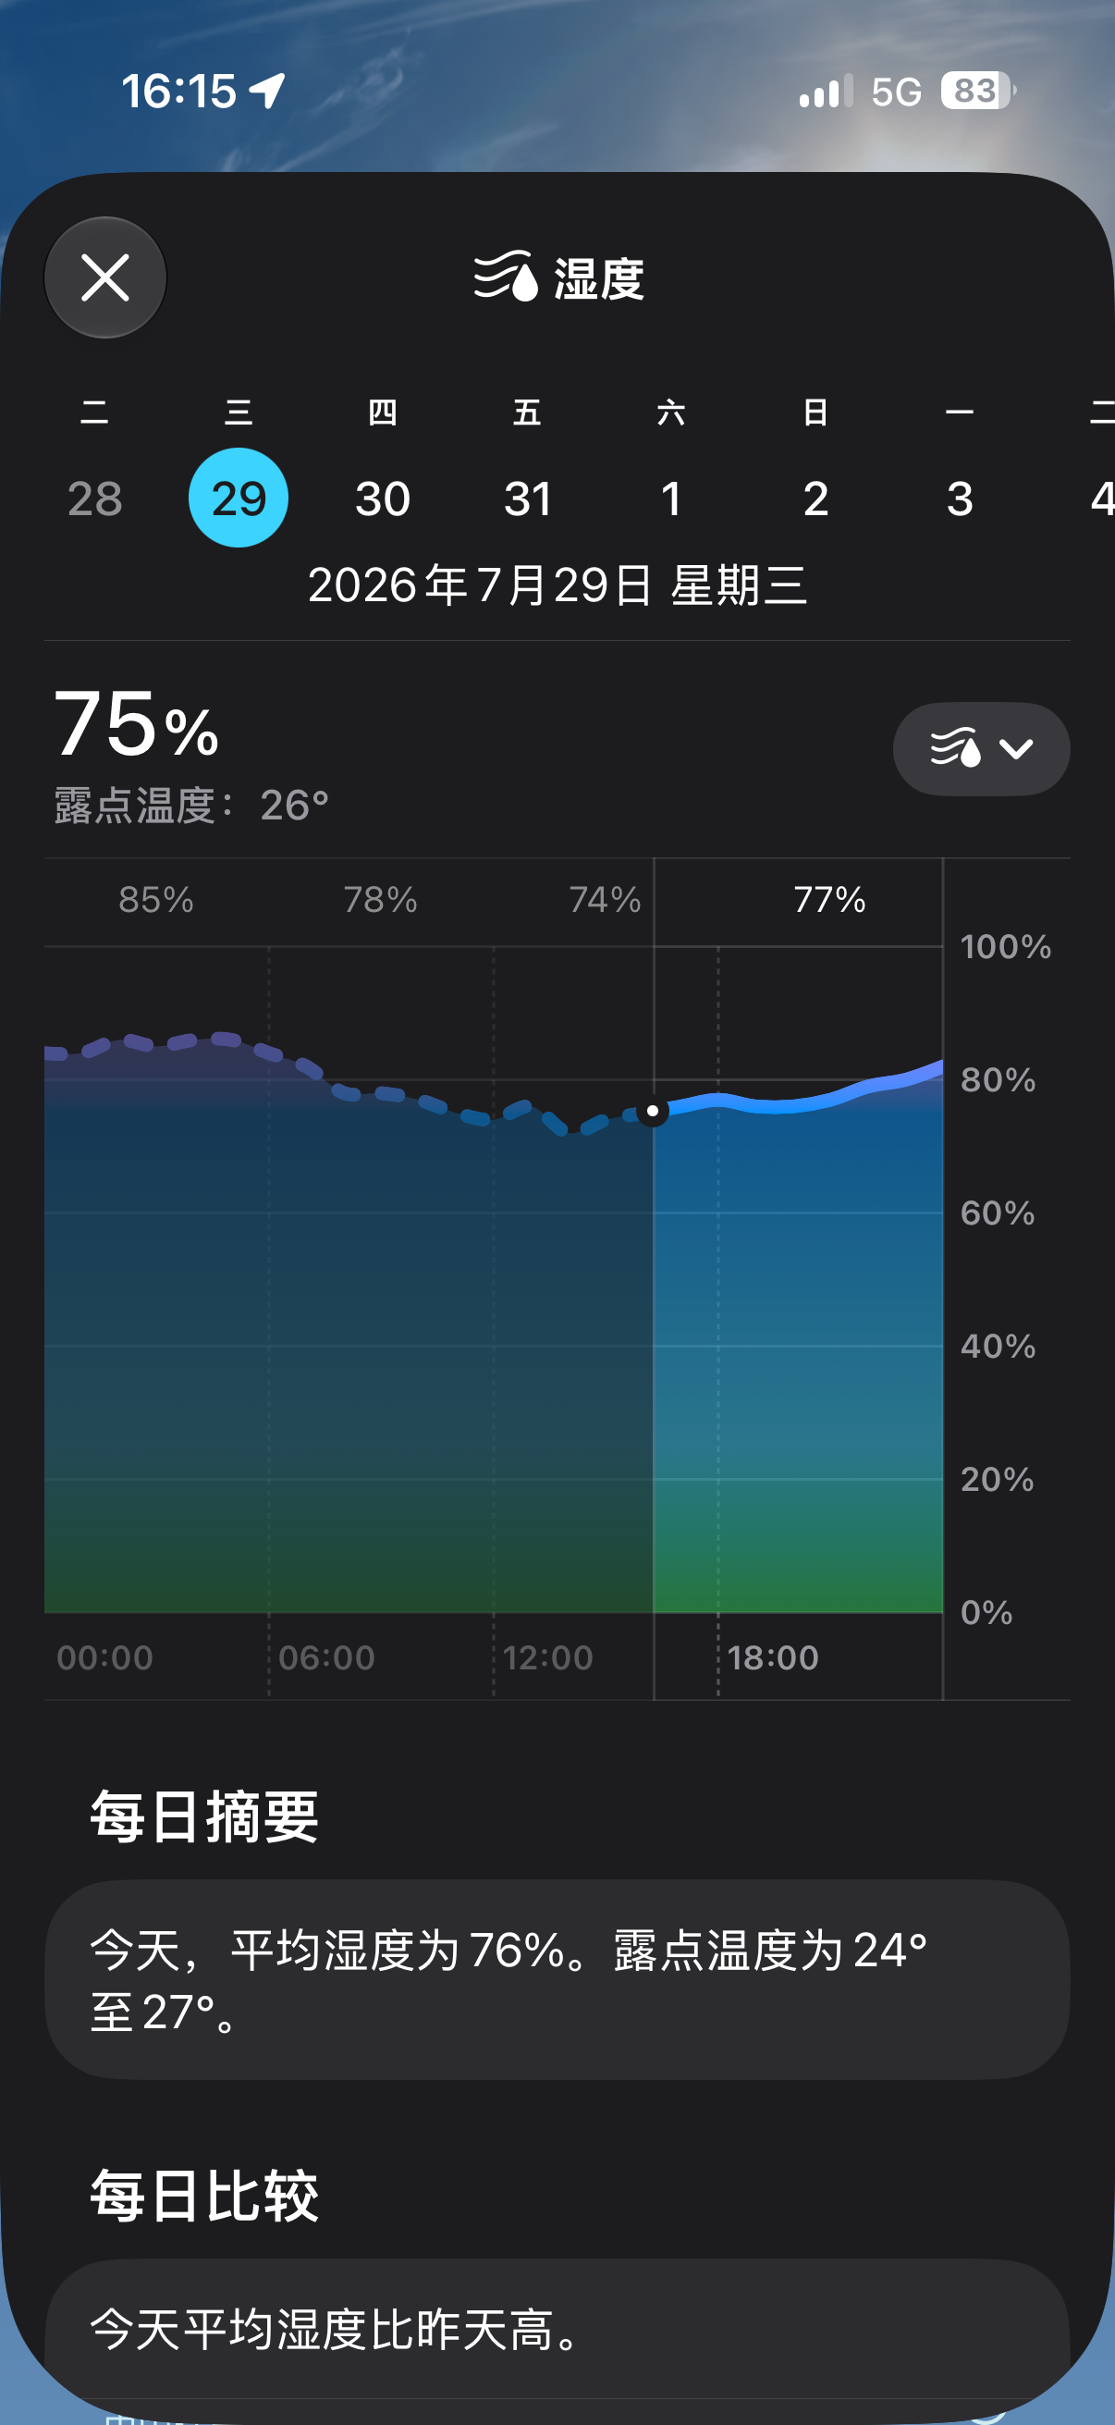The width and height of the screenshot is (1115, 2425).
Task: Tap the location arrow in status bar
Action: click(267, 92)
